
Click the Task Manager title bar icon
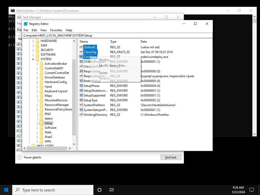coord(19,17)
